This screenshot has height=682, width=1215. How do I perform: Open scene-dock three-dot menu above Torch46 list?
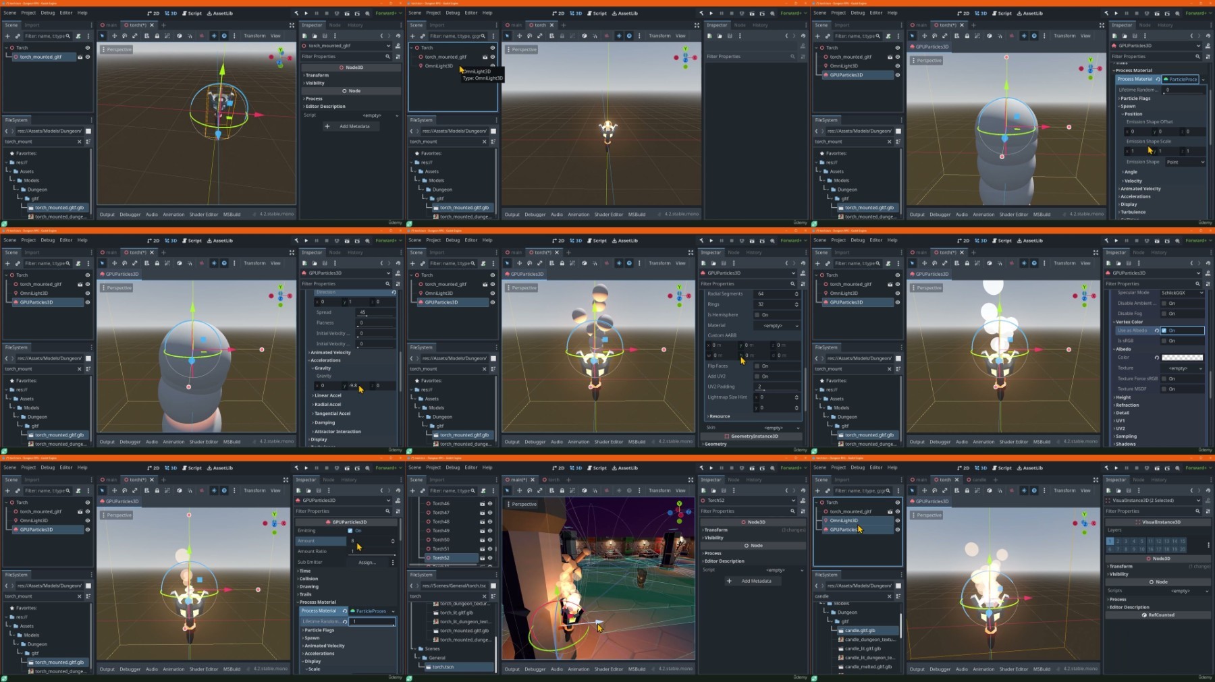click(x=493, y=490)
